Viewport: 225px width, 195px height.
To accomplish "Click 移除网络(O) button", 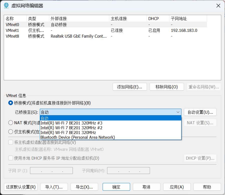I will tap(167, 87).
